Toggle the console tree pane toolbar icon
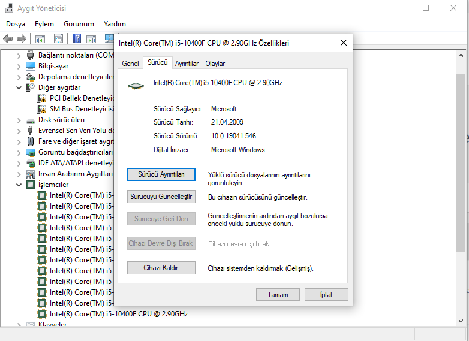 40,38
